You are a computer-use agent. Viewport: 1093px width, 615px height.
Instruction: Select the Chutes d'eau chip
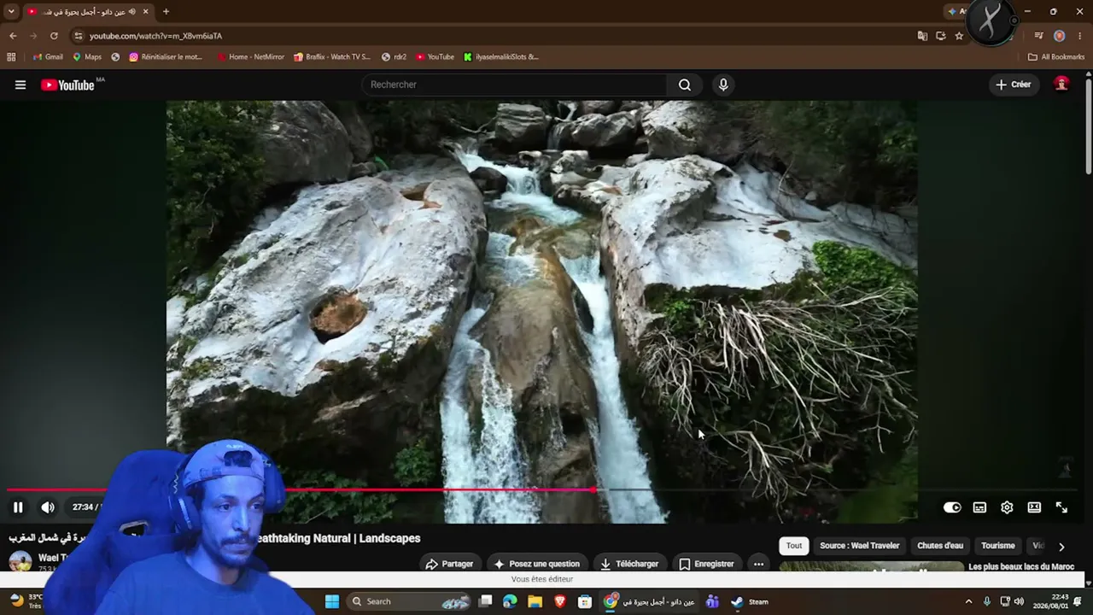(x=940, y=546)
